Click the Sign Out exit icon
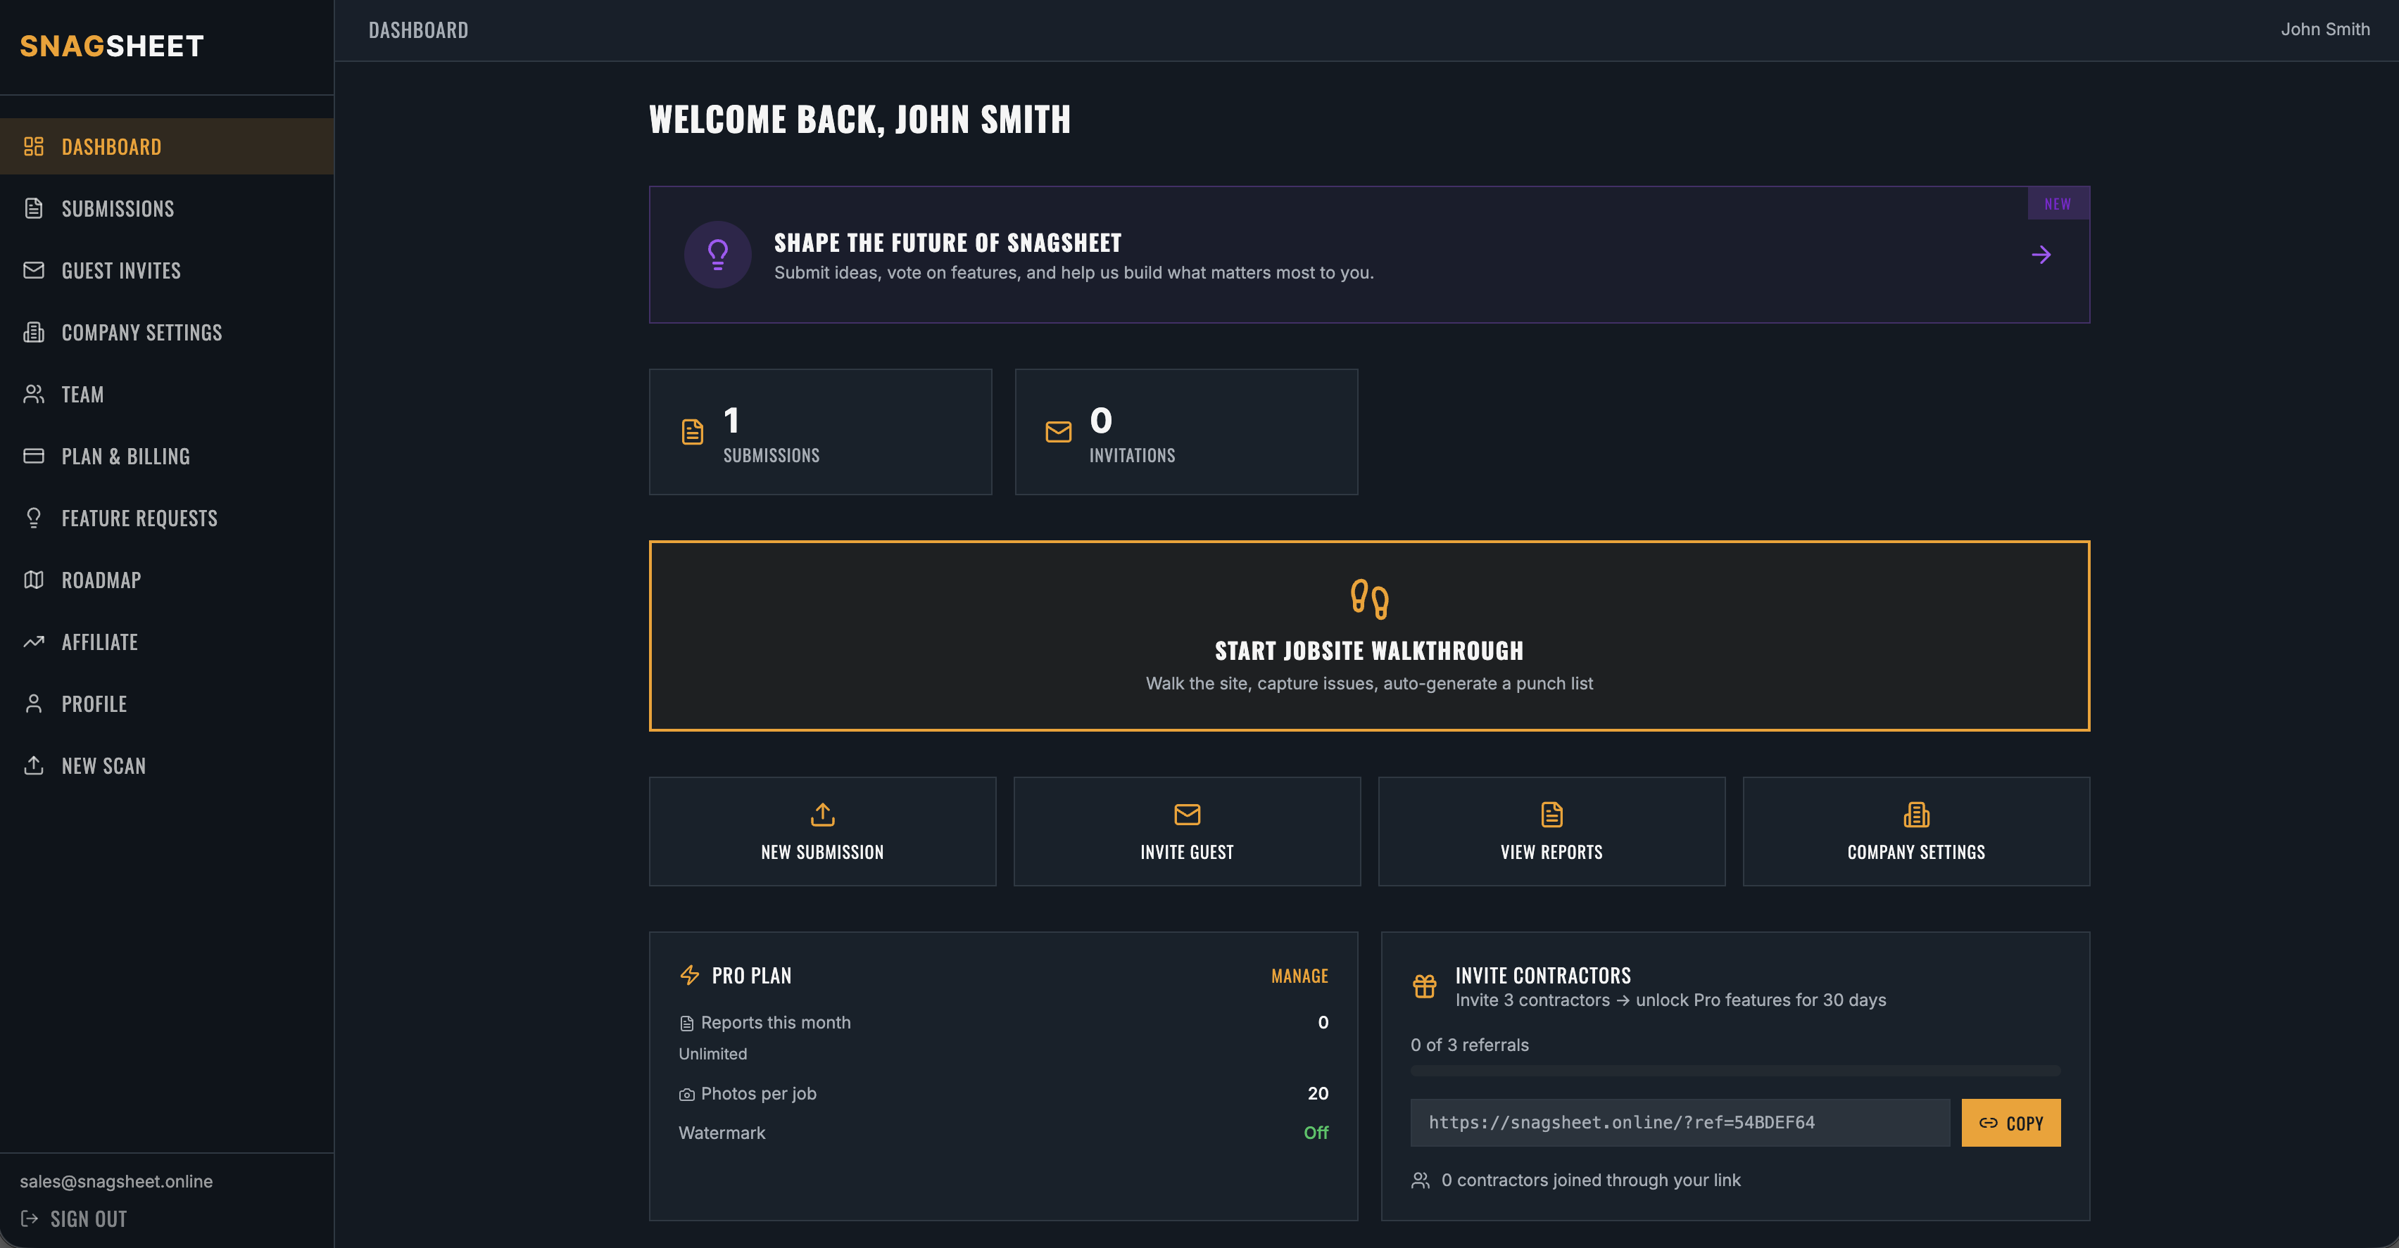This screenshot has height=1248, width=2399. click(x=29, y=1218)
